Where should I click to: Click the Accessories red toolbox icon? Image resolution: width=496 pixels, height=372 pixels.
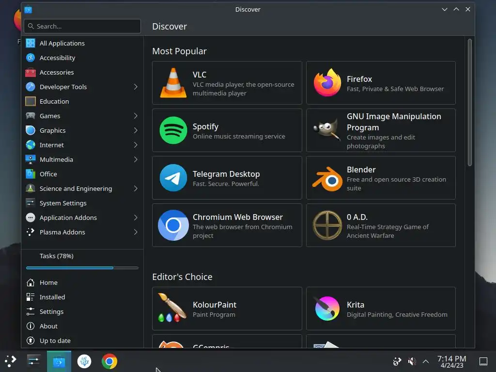(x=31, y=72)
